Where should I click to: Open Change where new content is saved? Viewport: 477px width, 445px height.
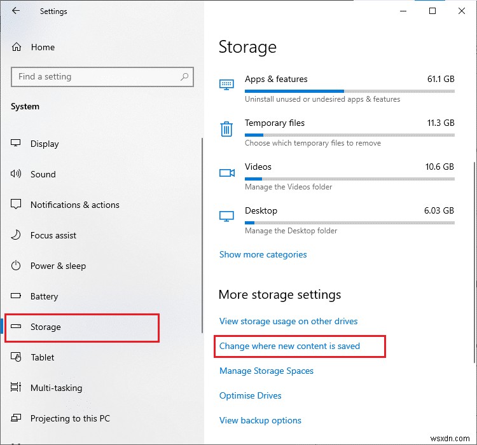pyautogui.click(x=289, y=346)
